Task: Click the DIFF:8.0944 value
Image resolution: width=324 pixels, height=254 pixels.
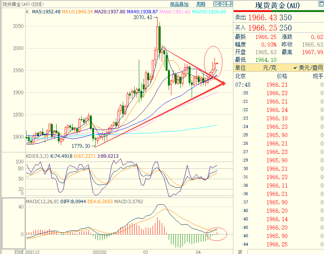Action: [x=73, y=202]
